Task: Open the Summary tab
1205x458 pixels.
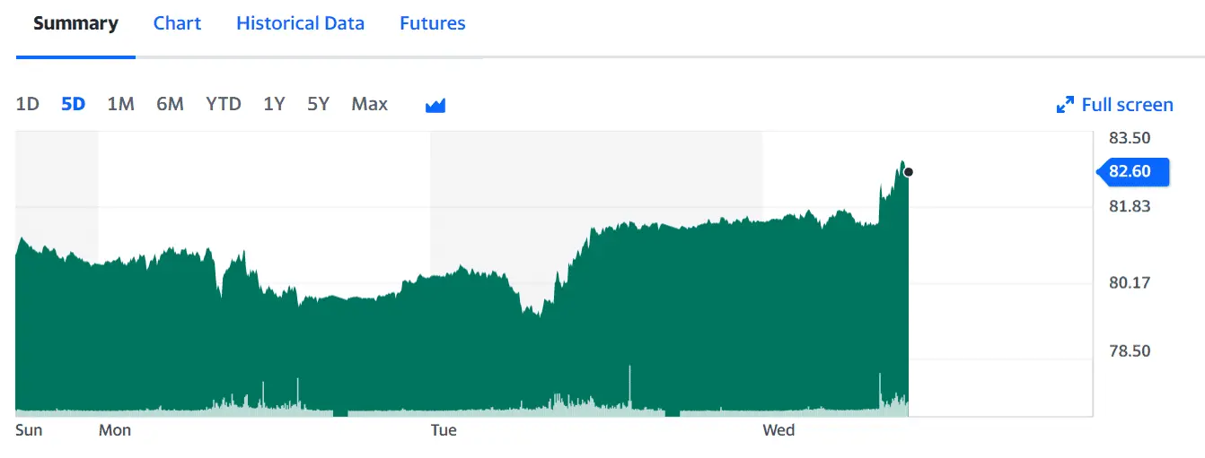Action: pos(75,23)
